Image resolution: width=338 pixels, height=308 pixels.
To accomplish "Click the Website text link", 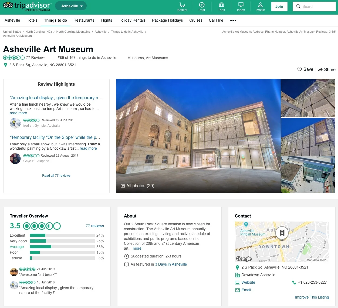I will pos(248,283).
